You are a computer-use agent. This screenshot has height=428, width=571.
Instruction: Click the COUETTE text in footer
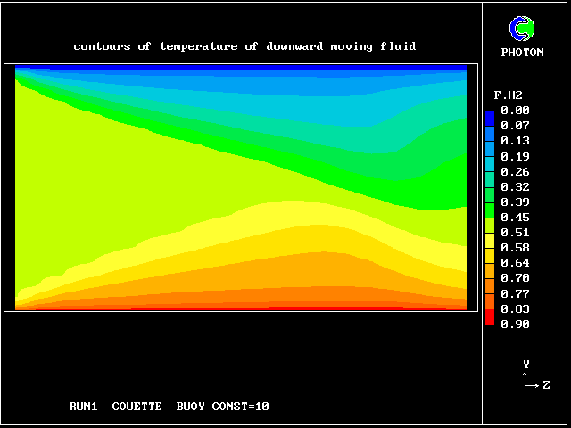pos(137,407)
